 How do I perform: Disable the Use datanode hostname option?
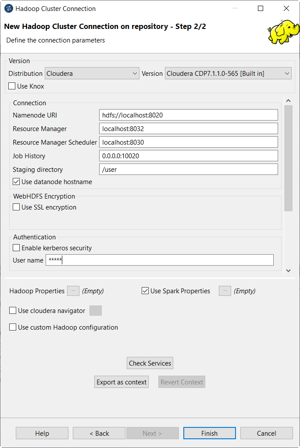[16, 182]
